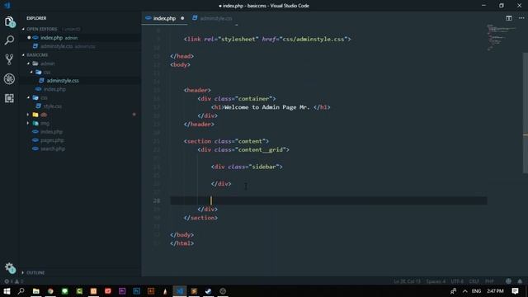Open the notifications bell in status bar
The image size is (528, 297).
(x=520, y=281)
